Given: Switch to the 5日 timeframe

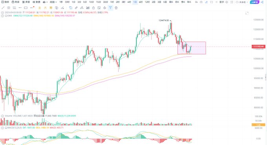Looking at the screenshot, I should tap(165, 2).
